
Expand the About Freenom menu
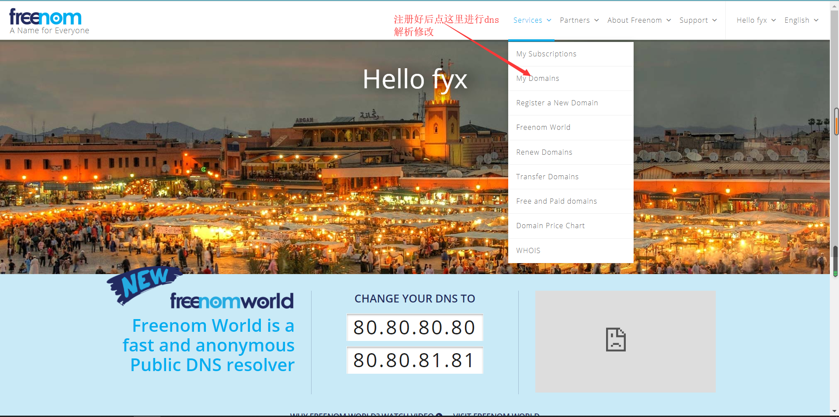pos(638,20)
